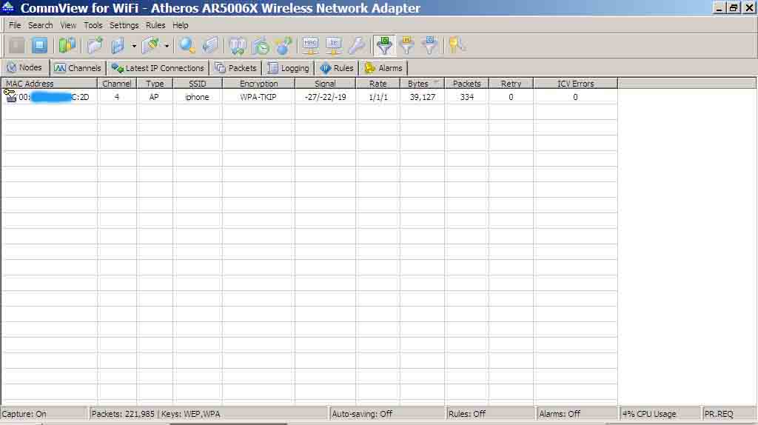
Task: Expand the dropdown arrow next to plug icon
Action: [x=167, y=46]
